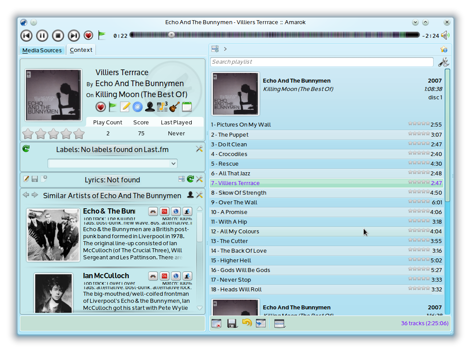Undo the last playlist change
This screenshot has width=471, height=352.
point(247,323)
